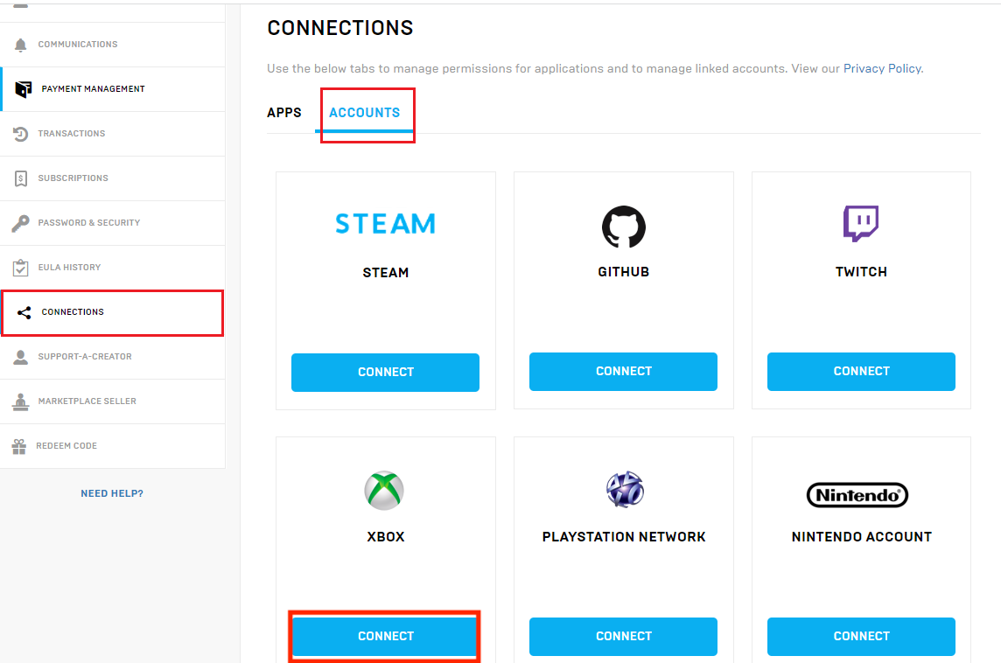
Task: Open Payment Management in the sidebar
Action: [112, 89]
